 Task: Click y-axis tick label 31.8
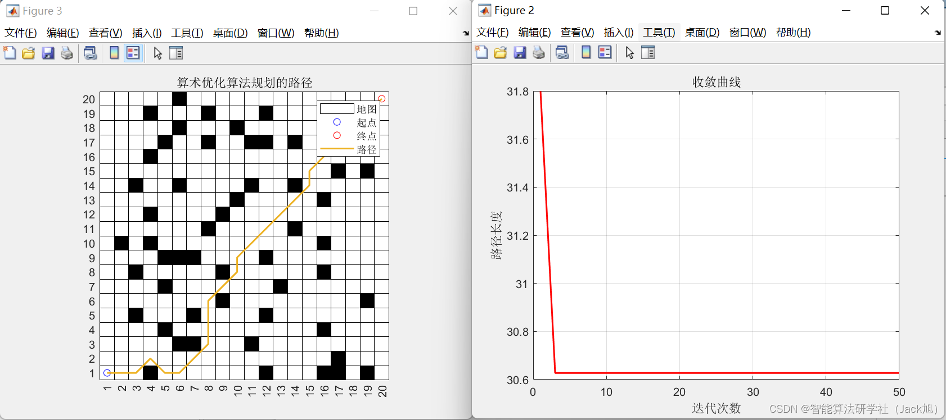(x=517, y=92)
